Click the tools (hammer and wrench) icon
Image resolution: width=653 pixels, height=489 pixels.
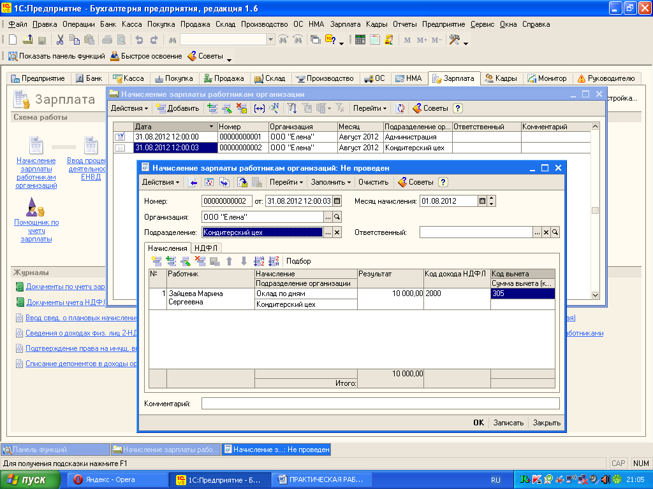(x=454, y=40)
